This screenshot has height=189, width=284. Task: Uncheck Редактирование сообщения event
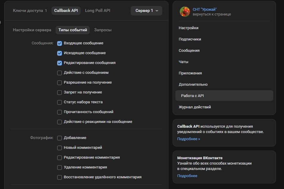60,63
